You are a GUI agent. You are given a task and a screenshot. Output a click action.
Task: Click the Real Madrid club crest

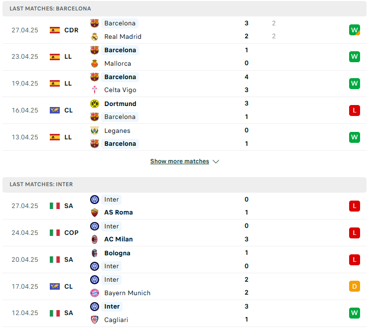point(96,37)
